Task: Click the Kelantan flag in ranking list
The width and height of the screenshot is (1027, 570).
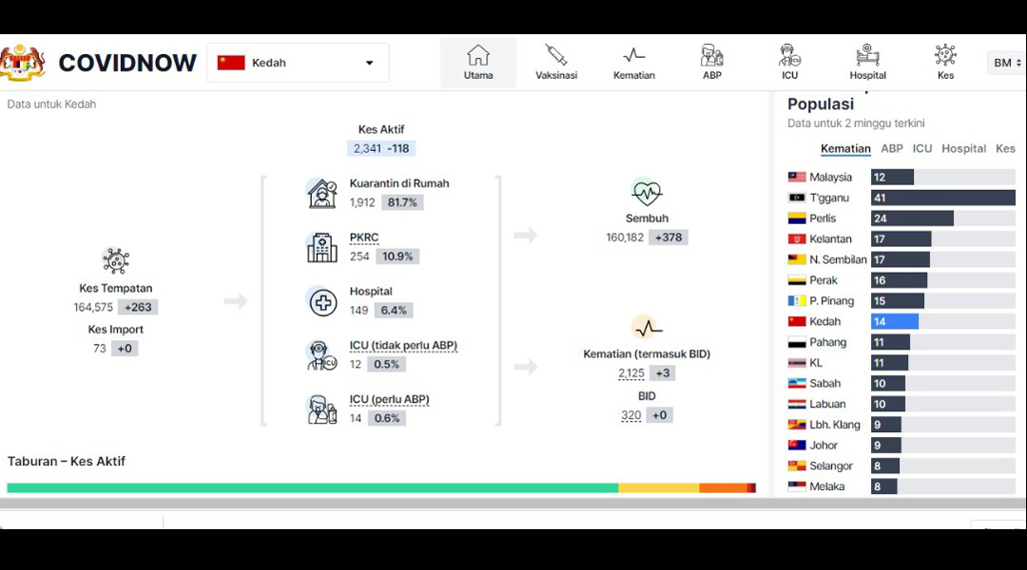Action: pyautogui.click(x=797, y=238)
